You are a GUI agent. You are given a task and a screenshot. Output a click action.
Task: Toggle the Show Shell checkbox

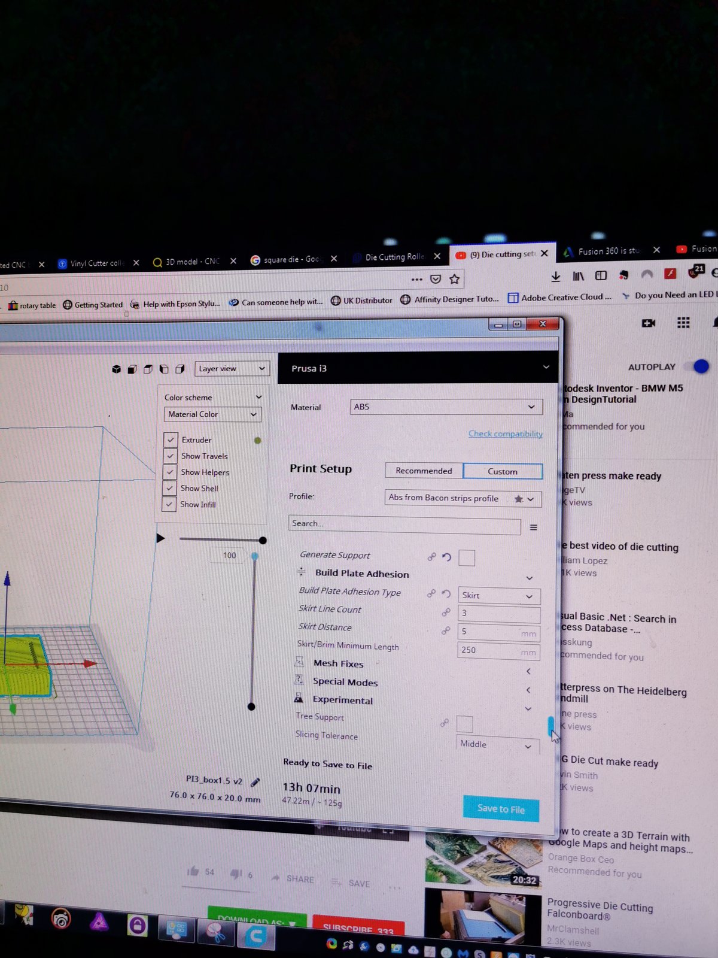(x=169, y=488)
